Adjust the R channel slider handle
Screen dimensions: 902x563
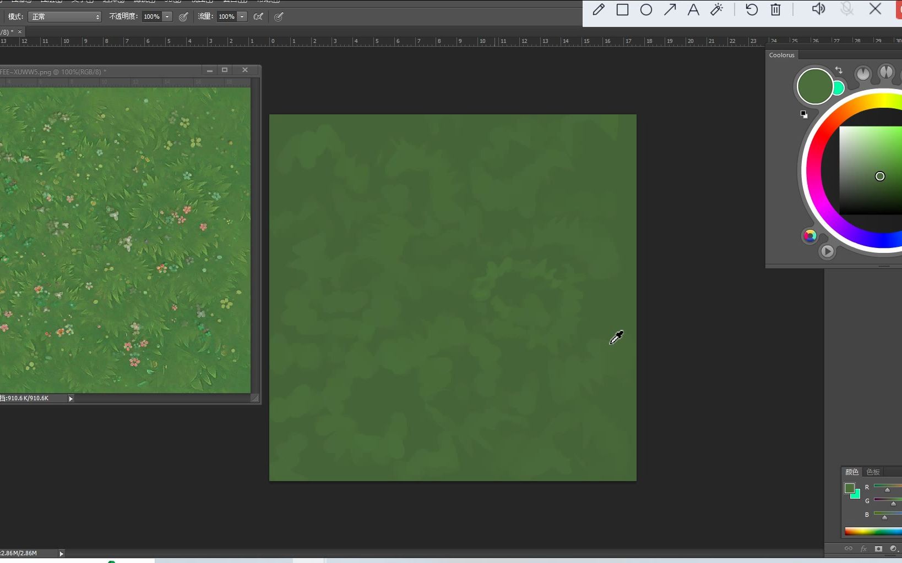point(887,490)
